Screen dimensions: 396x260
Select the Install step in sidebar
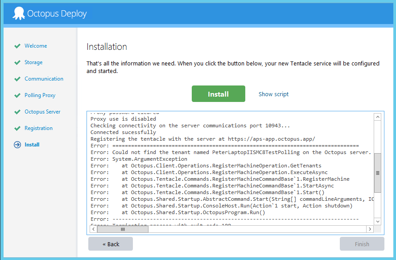[x=32, y=145]
